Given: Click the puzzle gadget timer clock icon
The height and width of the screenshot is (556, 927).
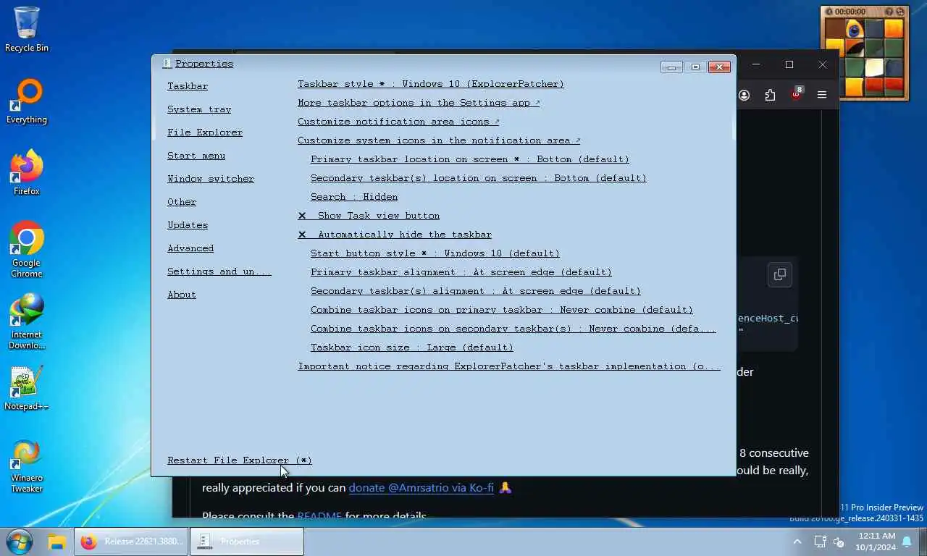Looking at the screenshot, I should [x=829, y=12].
